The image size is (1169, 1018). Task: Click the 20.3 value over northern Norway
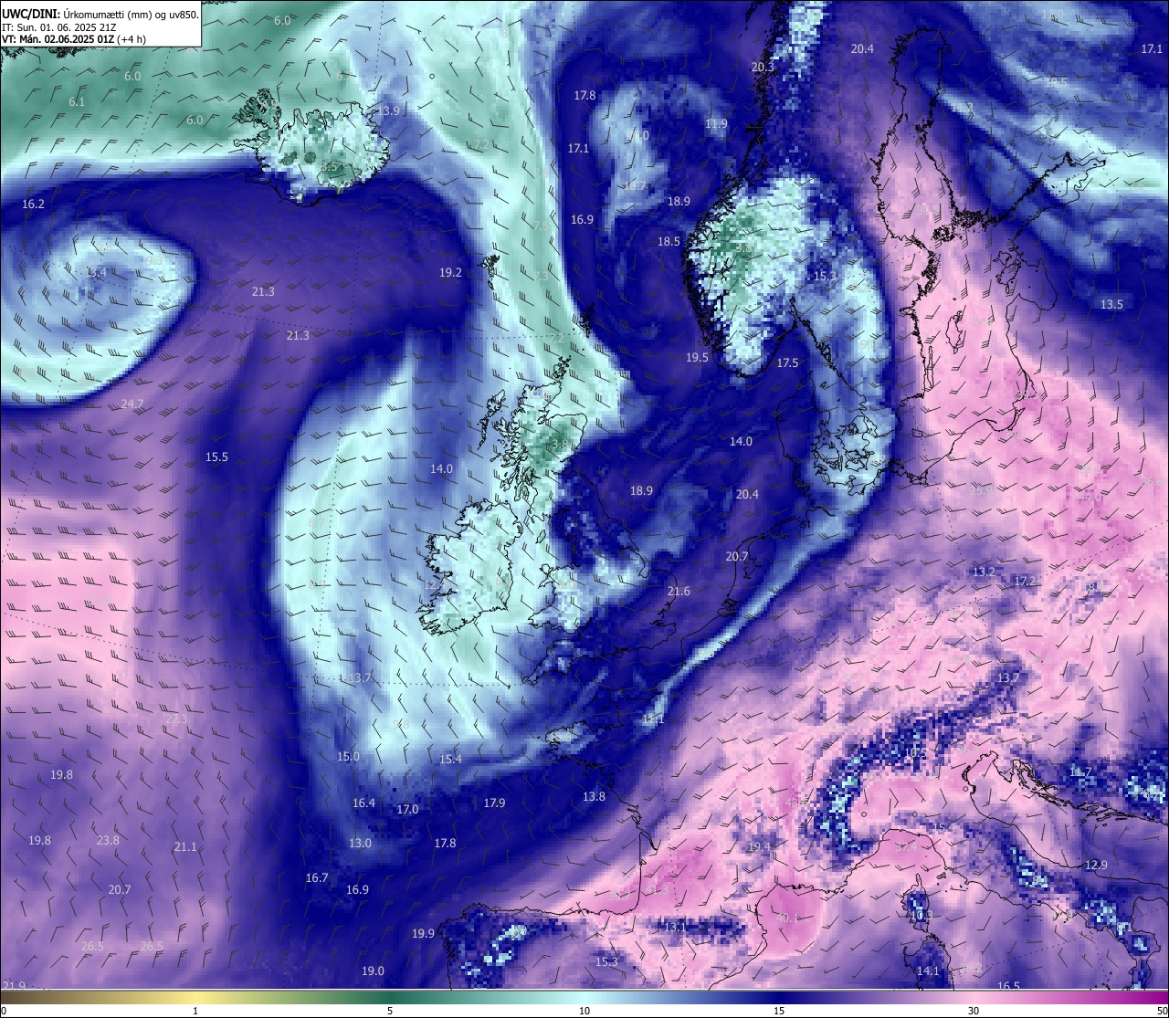coord(763,67)
